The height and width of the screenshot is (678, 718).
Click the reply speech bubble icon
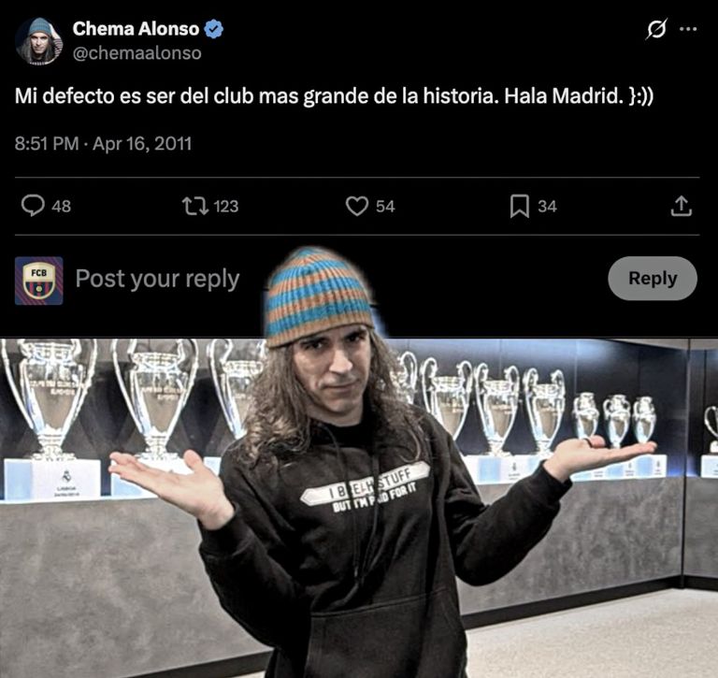tap(33, 206)
